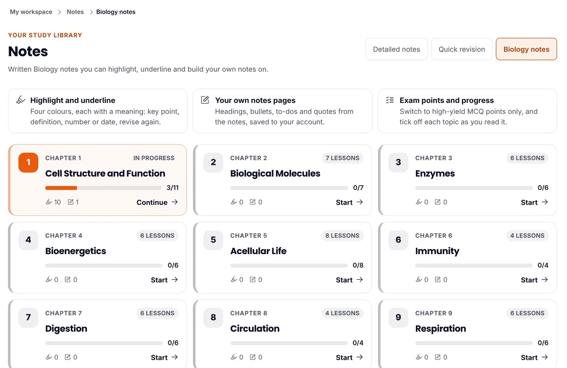This screenshot has height=368, width=567.
Task: Click the number 4 chapter badge
Action: pos(28,240)
